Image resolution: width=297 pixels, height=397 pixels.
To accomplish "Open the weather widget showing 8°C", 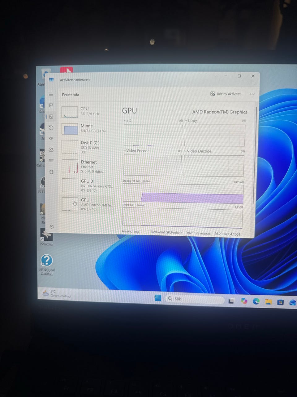I will (x=57, y=294).
